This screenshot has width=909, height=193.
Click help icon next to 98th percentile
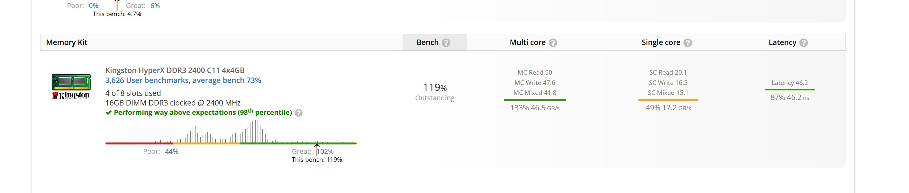coord(298,113)
